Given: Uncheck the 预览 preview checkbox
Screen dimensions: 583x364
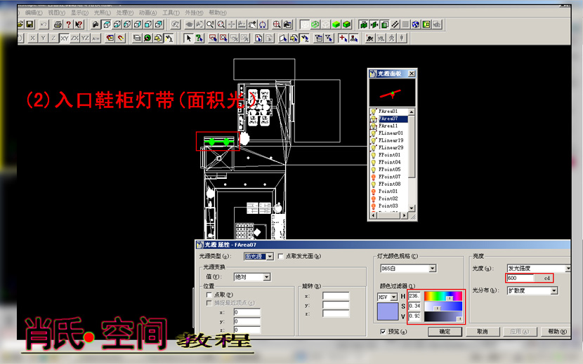Looking at the screenshot, I should 383,331.
